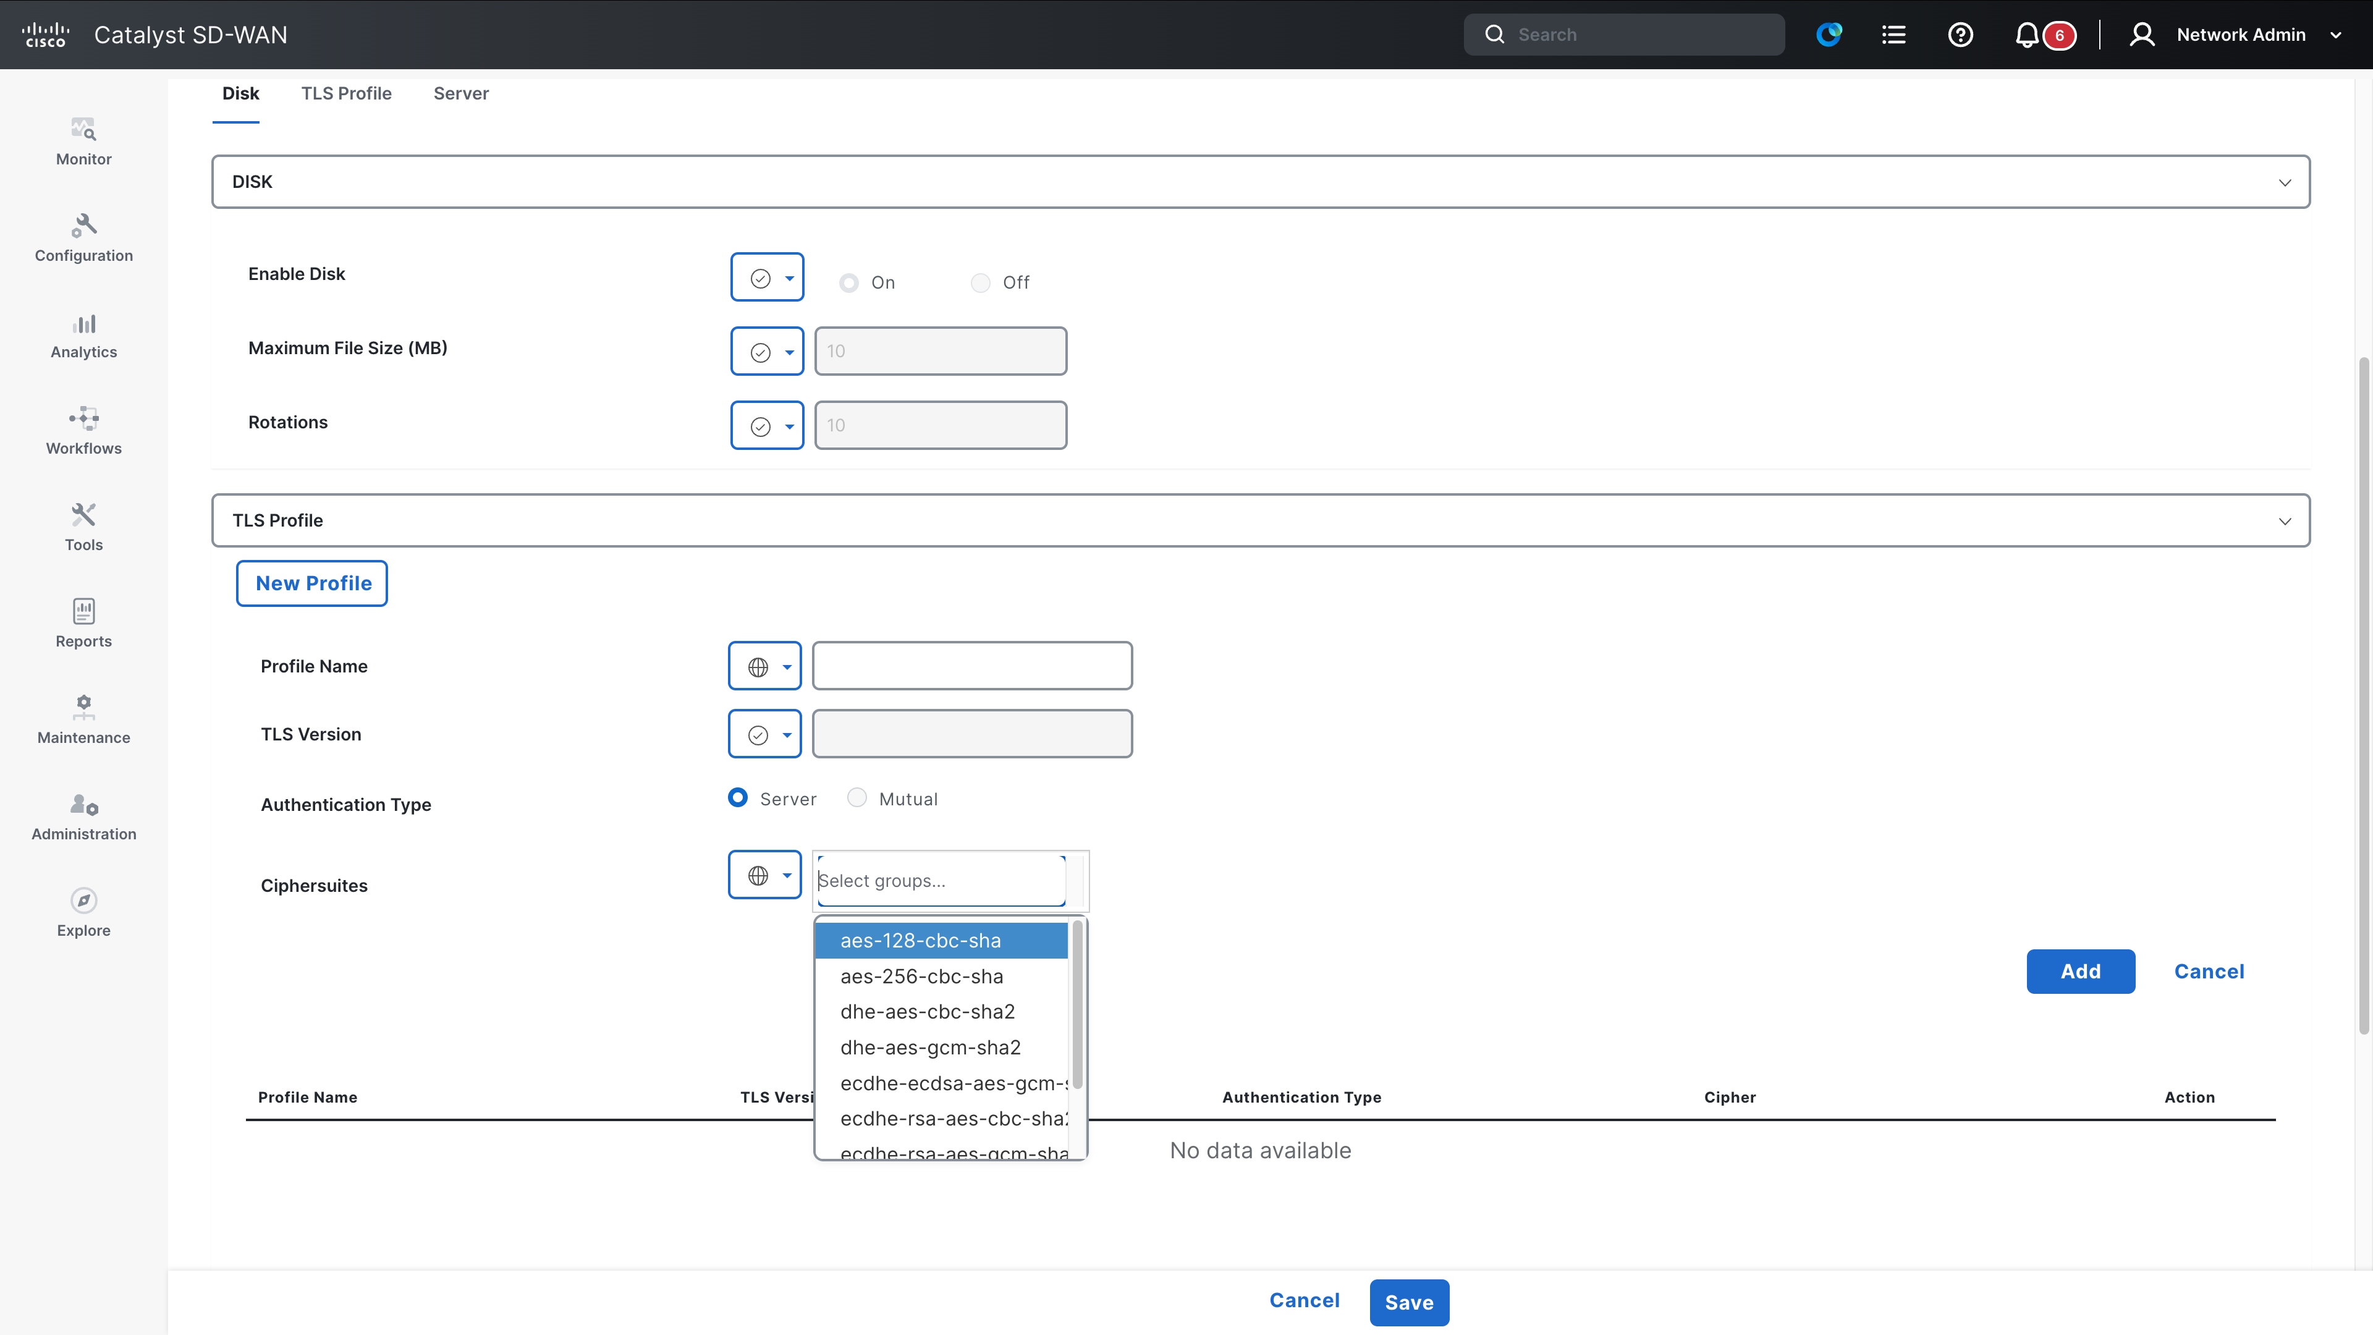This screenshot has width=2373, height=1335.
Task: Open the task list icon in header
Action: pyautogui.click(x=1893, y=35)
